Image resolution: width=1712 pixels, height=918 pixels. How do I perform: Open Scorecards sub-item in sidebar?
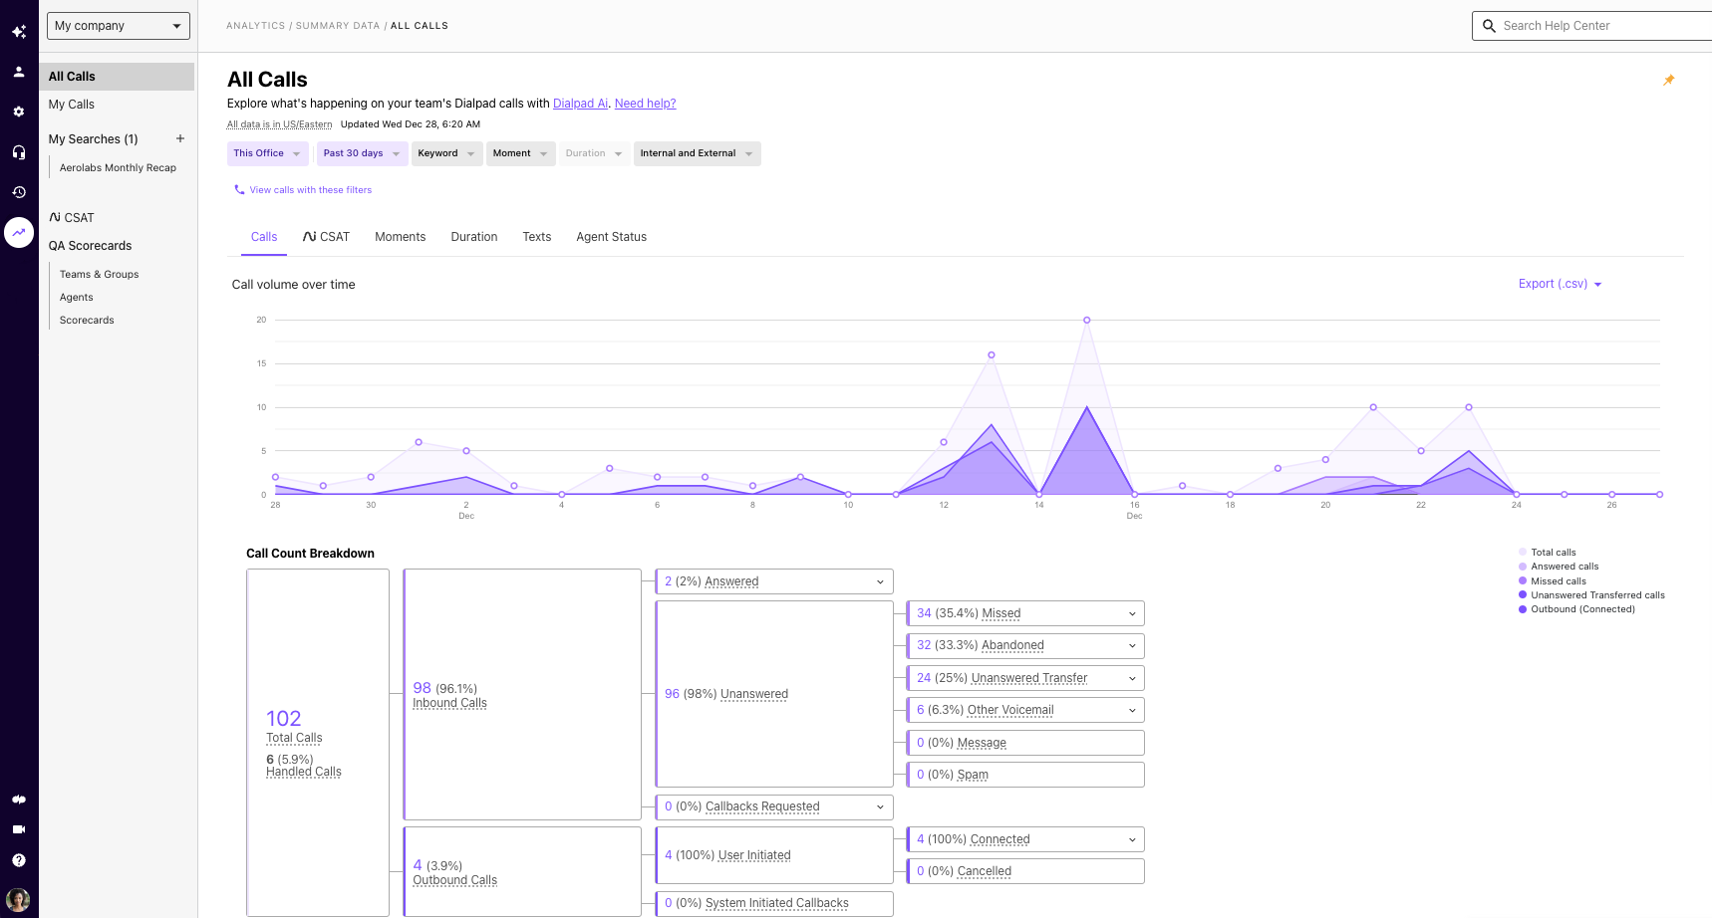pyautogui.click(x=87, y=321)
